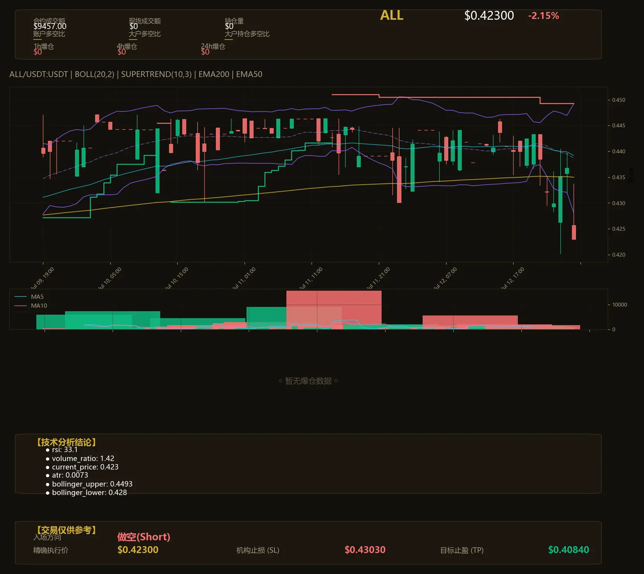Click the 机构止损 (SL) label

[x=258, y=550]
